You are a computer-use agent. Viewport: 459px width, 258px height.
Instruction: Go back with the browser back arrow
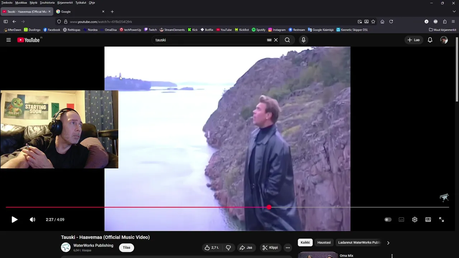click(x=14, y=21)
